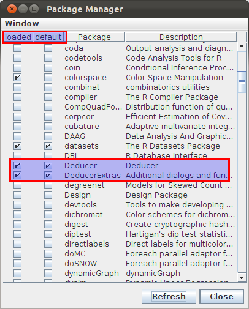Open the Window menu
Viewport: 249px width, 309px height.
point(22,24)
